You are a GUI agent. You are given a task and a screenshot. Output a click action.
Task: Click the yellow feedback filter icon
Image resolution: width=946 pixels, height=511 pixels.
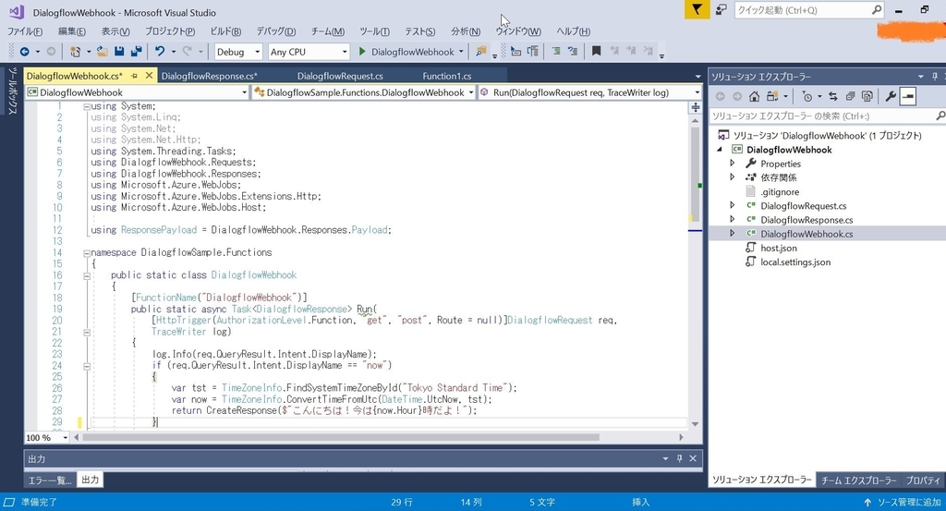click(x=697, y=9)
